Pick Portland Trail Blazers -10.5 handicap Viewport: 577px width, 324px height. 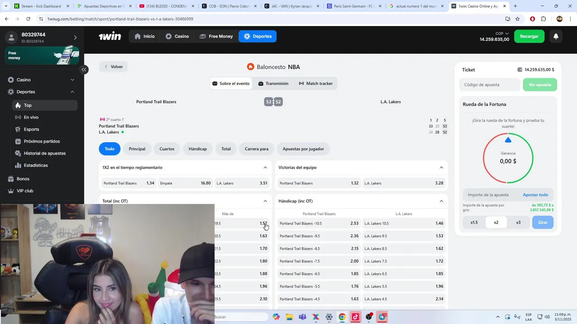pyautogui.click(x=319, y=223)
